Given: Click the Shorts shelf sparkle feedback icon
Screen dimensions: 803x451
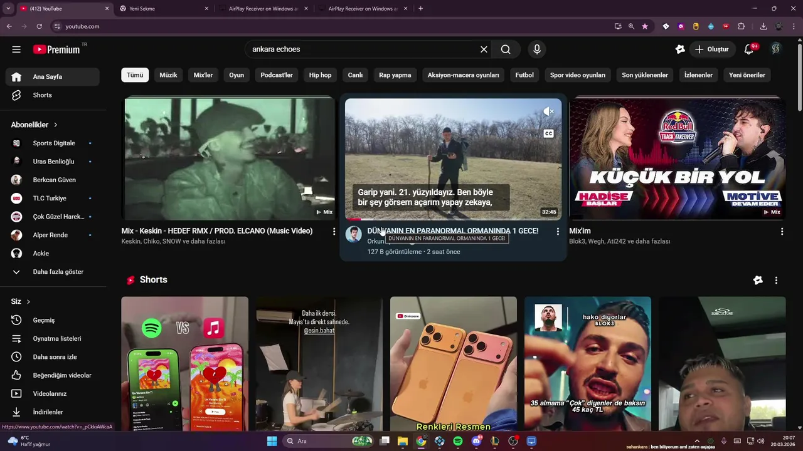Looking at the screenshot, I should (758, 280).
